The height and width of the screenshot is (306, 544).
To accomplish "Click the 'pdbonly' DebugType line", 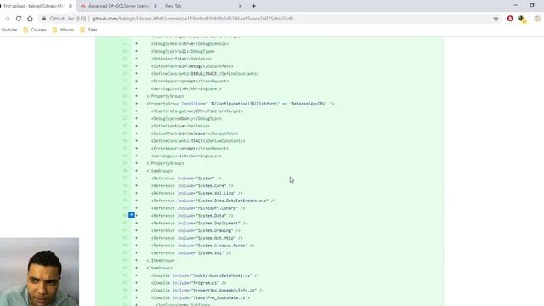I will point(186,119).
